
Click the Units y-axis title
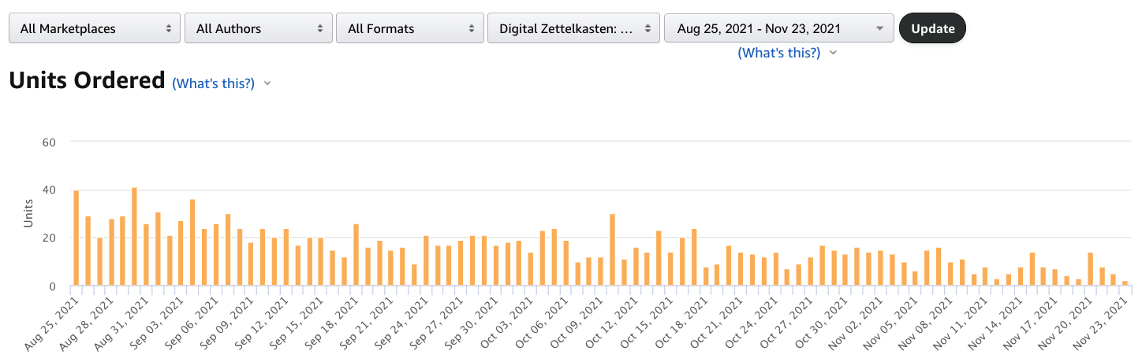click(28, 214)
